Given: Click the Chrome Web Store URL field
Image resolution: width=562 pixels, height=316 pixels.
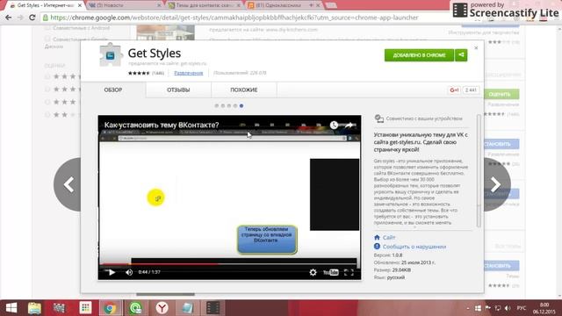Looking at the screenshot, I should [x=234, y=18].
